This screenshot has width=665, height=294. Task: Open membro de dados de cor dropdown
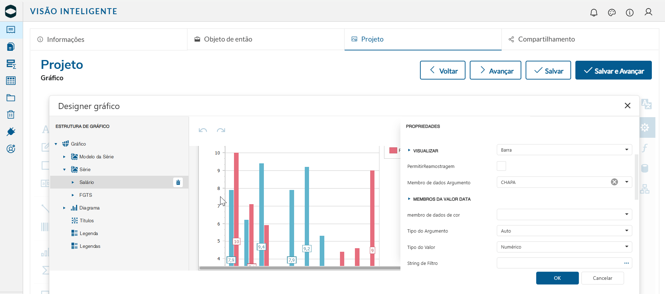[564, 214]
